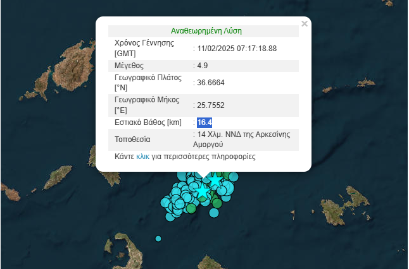
Task: Close the earthquake info popup
Action: (305, 24)
